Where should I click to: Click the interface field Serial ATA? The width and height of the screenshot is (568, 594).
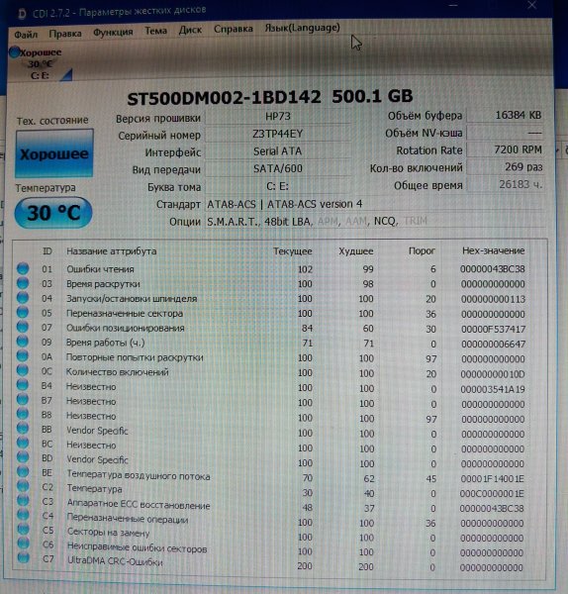277,151
